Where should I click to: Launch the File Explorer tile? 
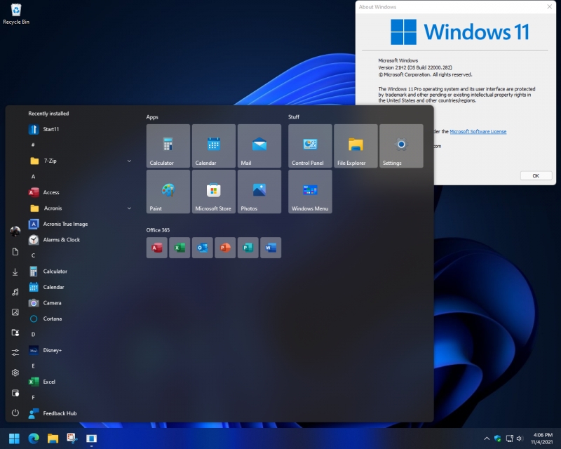356,146
